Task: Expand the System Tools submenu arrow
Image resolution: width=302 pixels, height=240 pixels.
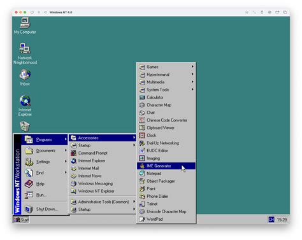Action: click(192, 90)
